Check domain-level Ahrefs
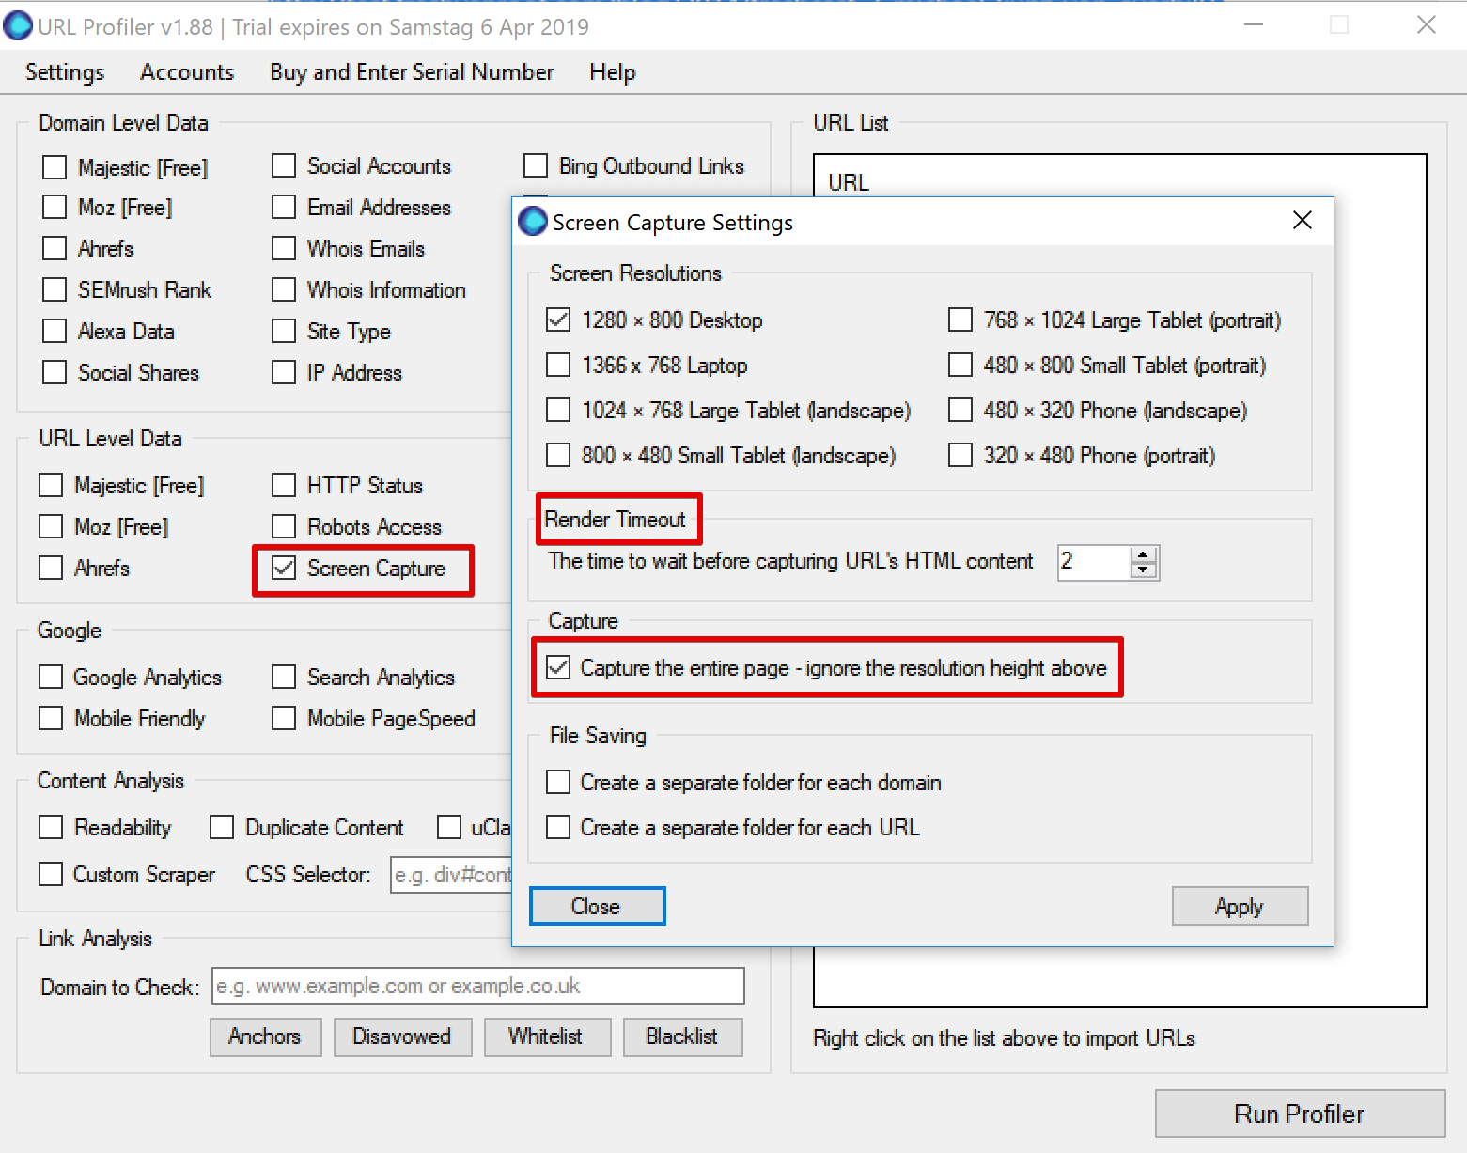The width and height of the screenshot is (1467, 1153). [55, 248]
